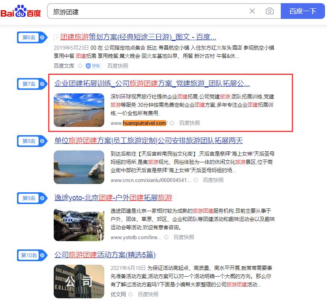Open 百度快照 for cncn.com result
The width and height of the screenshot is (327, 301).
click(x=213, y=180)
